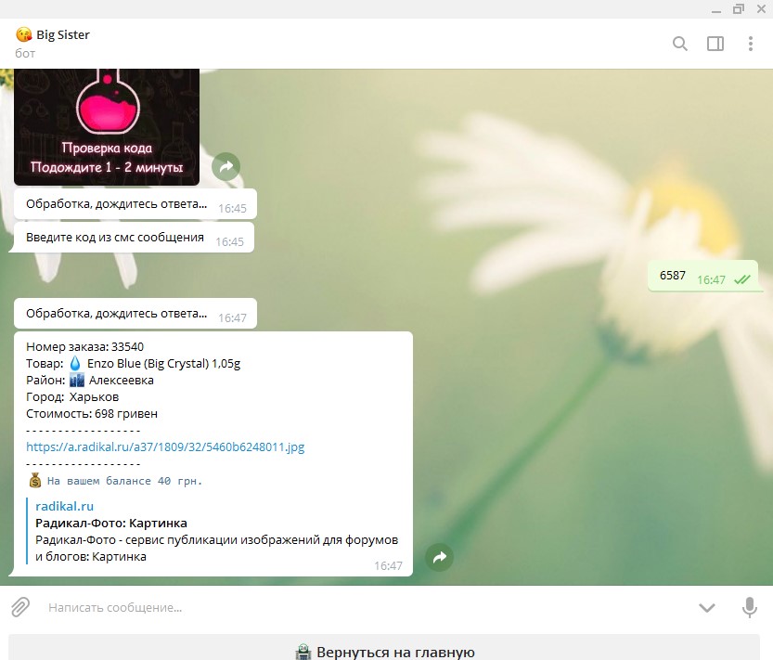Minimize the Telegram window

[x=715, y=8]
